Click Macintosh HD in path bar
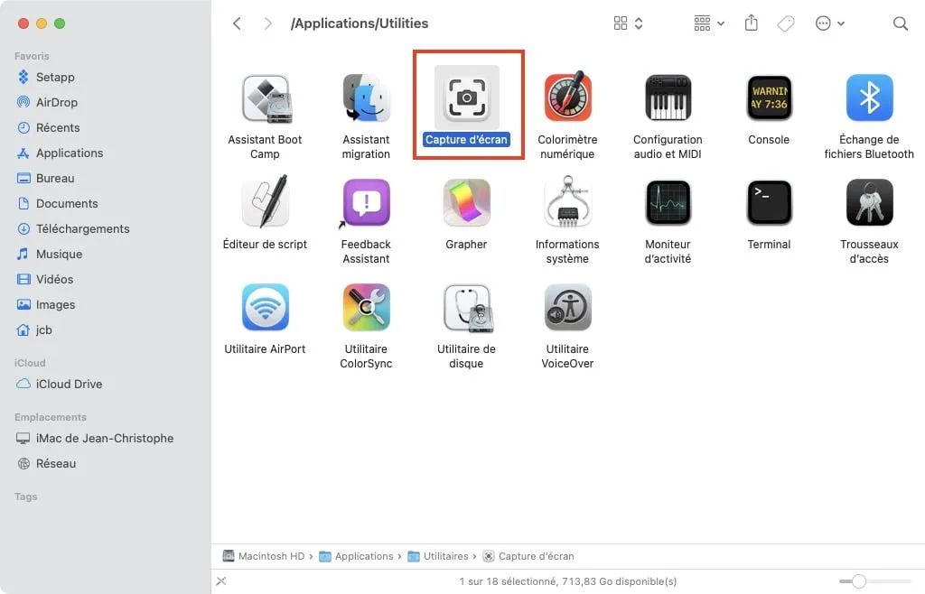The width and height of the screenshot is (925, 594). (x=264, y=556)
